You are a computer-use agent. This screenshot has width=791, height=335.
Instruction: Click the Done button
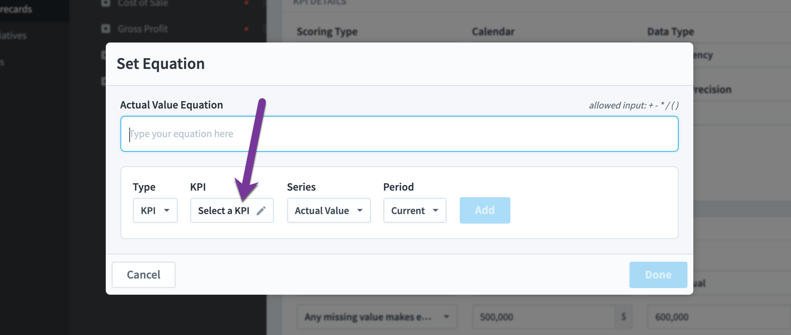(658, 275)
